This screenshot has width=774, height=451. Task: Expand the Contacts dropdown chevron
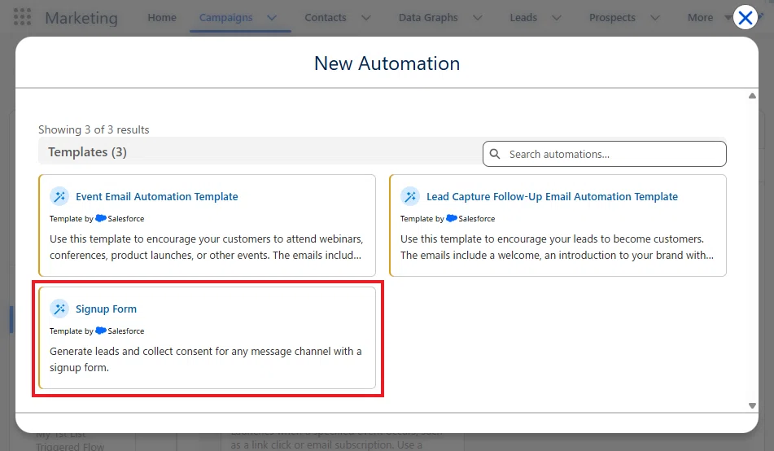[x=365, y=18]
